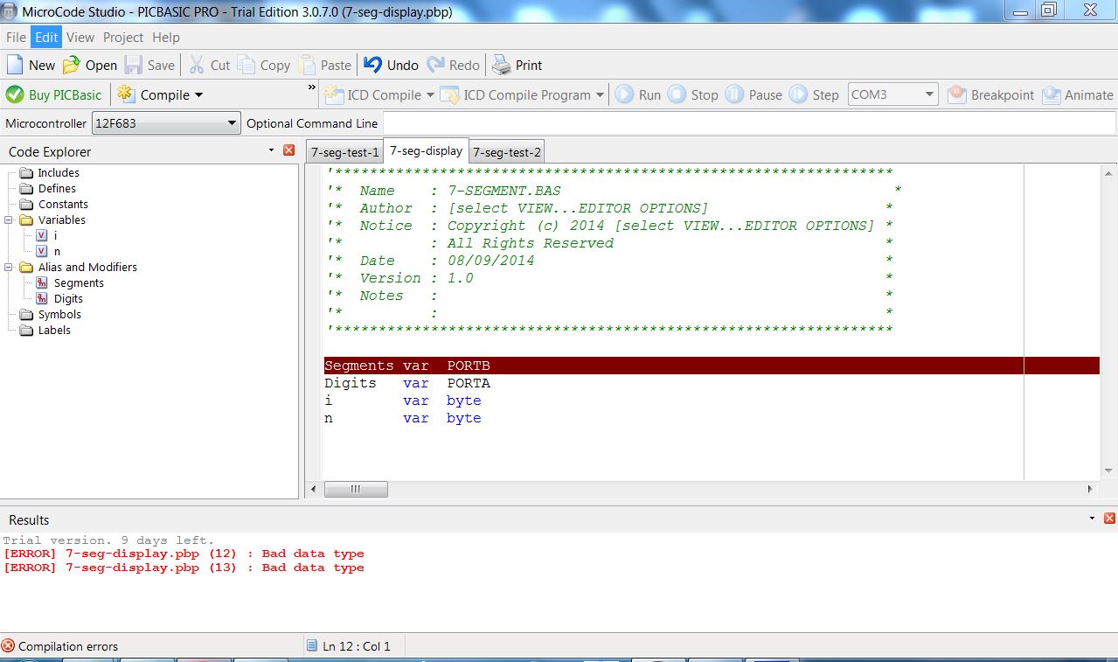Screen dimensions: 1118x662
Task: Open the View menu
Action: [x=80, y=38]
